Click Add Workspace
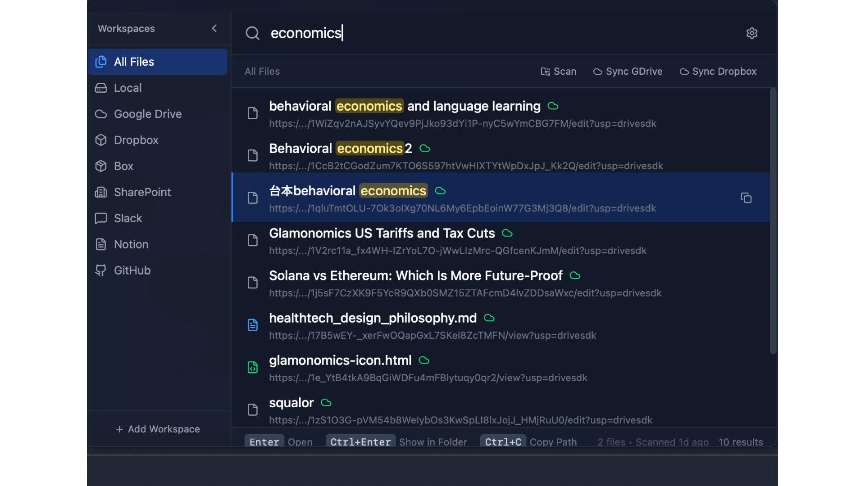 (158, 429)
